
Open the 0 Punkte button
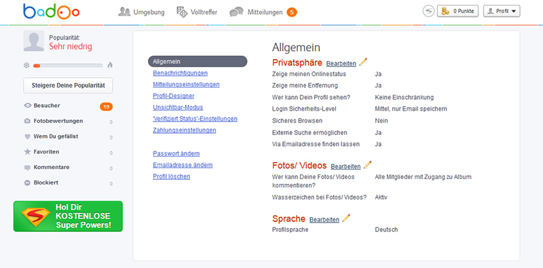tap(457, 11)
